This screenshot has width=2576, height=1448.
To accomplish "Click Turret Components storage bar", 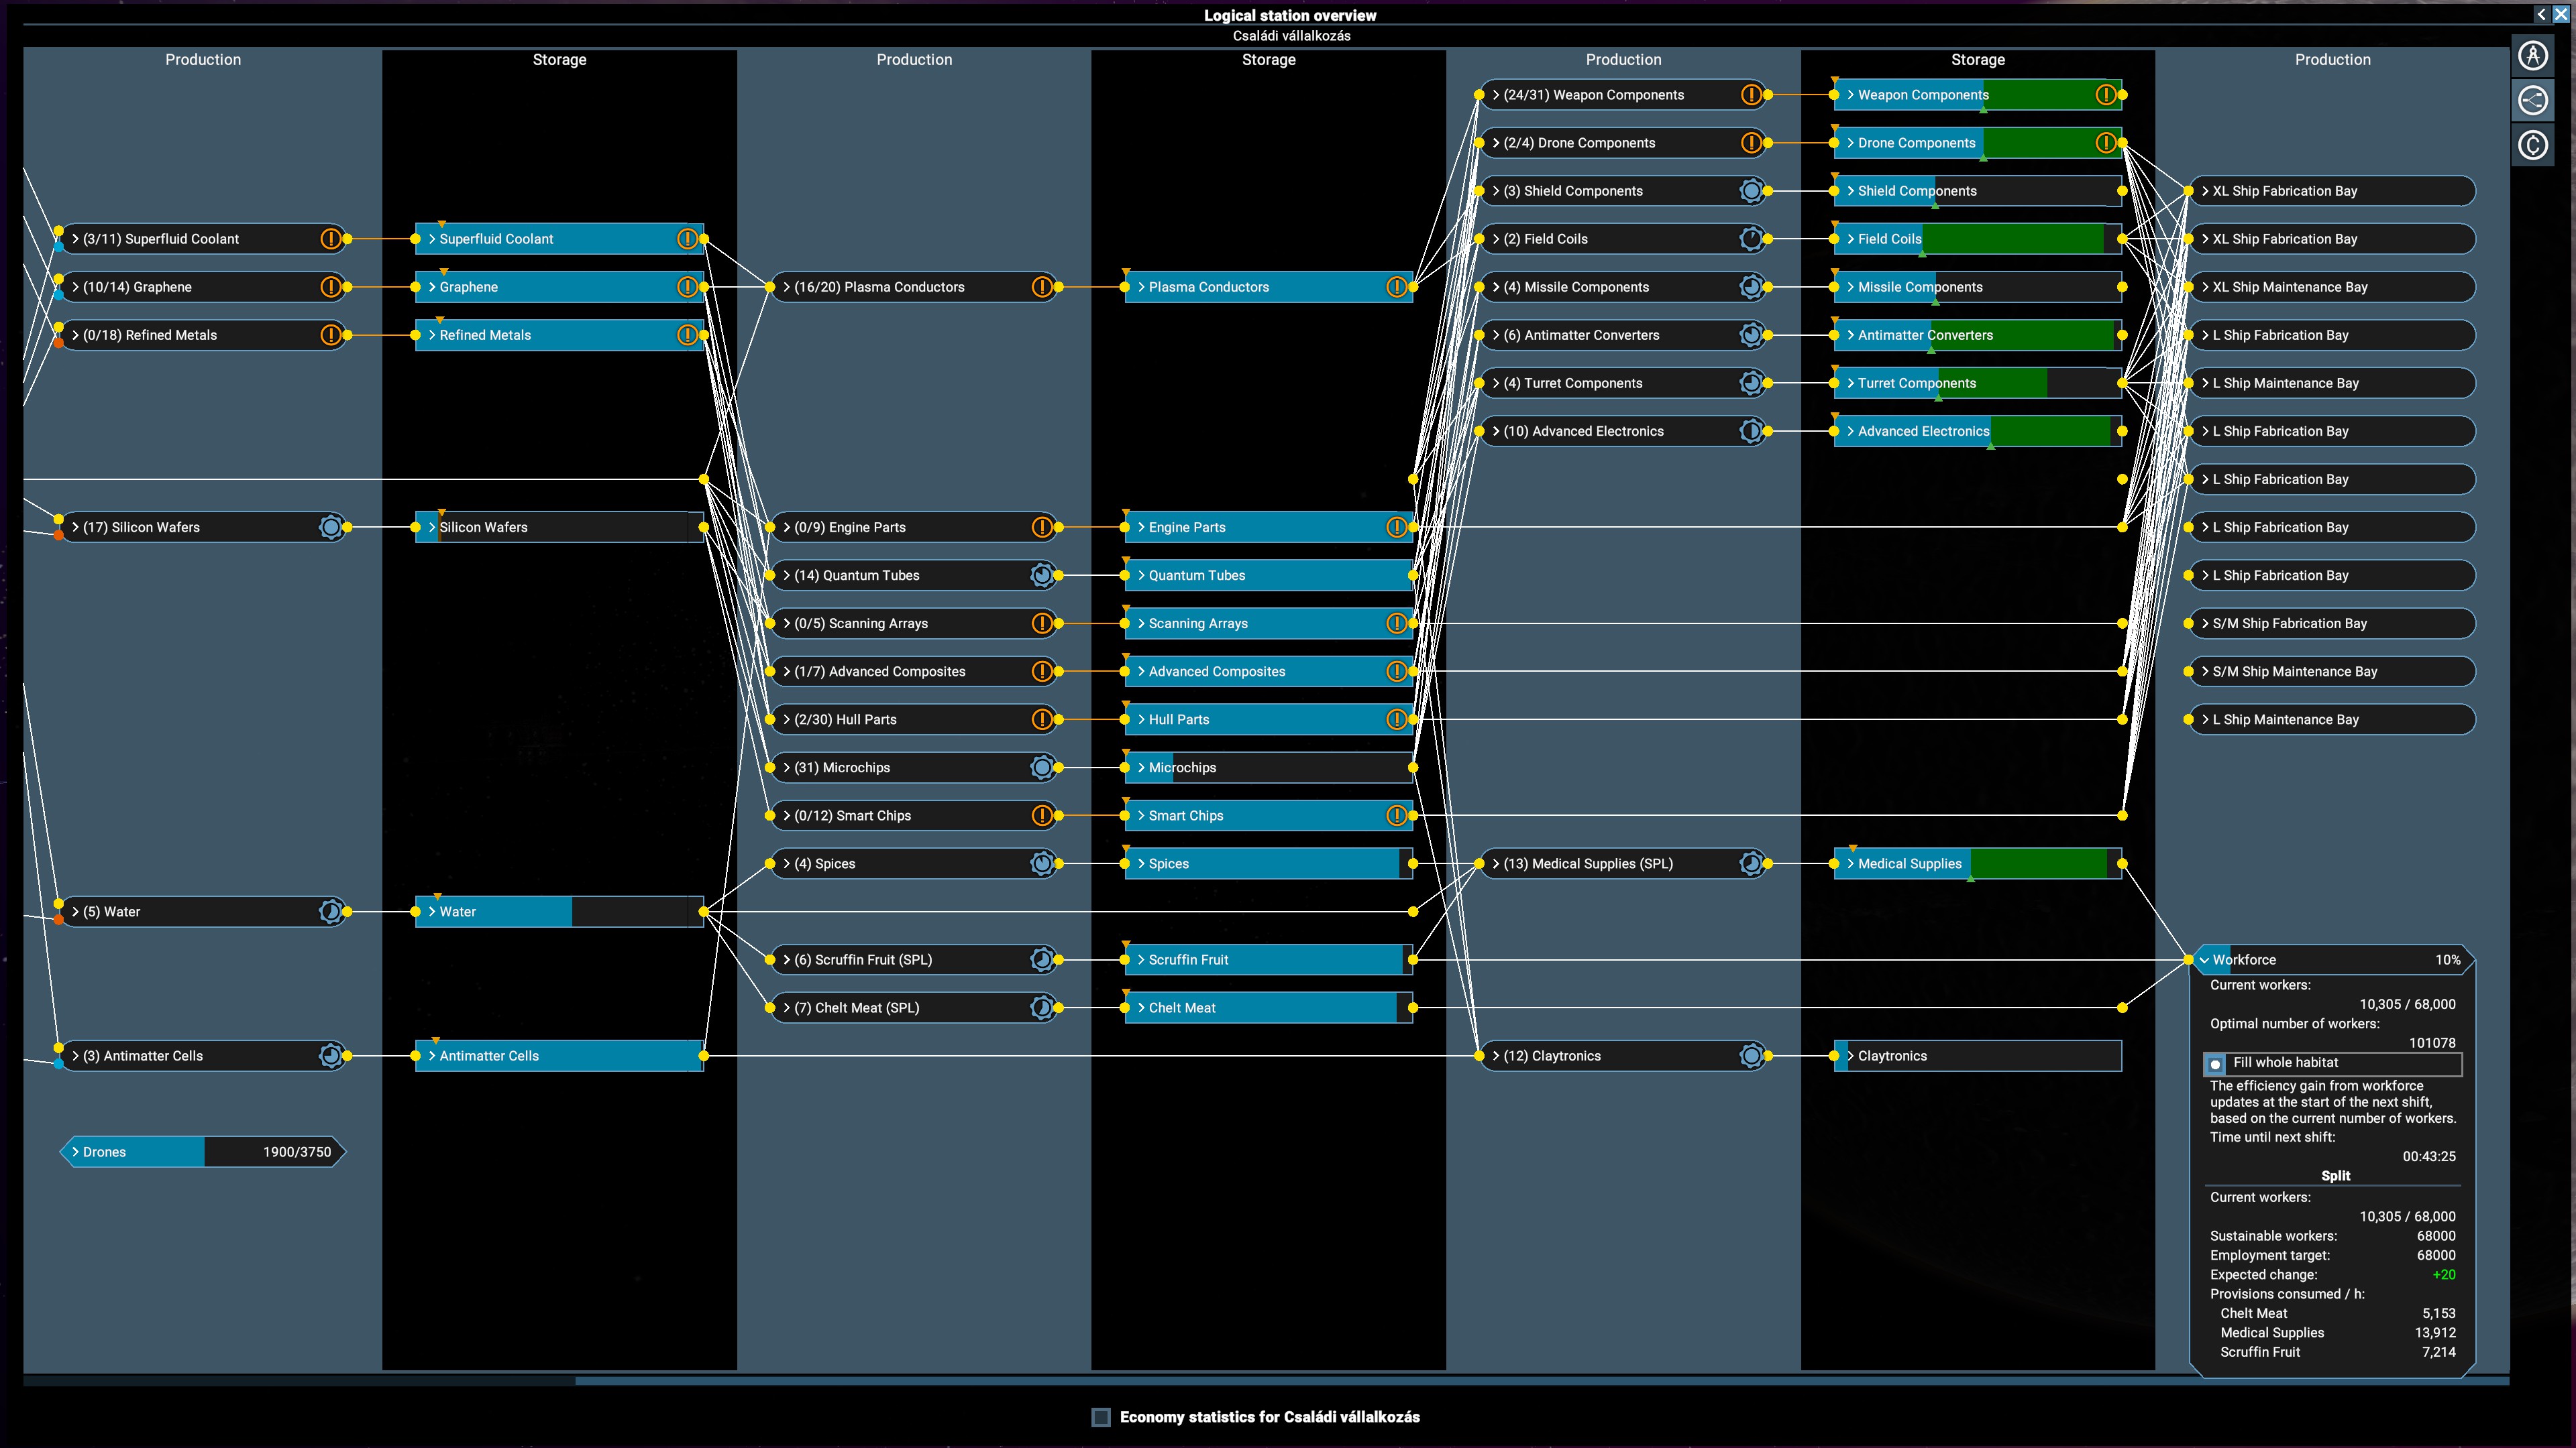I will click(1977, 383).
